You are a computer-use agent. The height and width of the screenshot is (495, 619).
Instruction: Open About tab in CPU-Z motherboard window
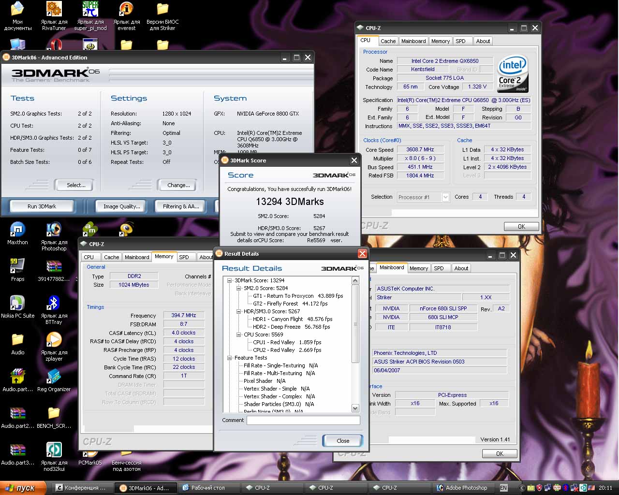461,268
